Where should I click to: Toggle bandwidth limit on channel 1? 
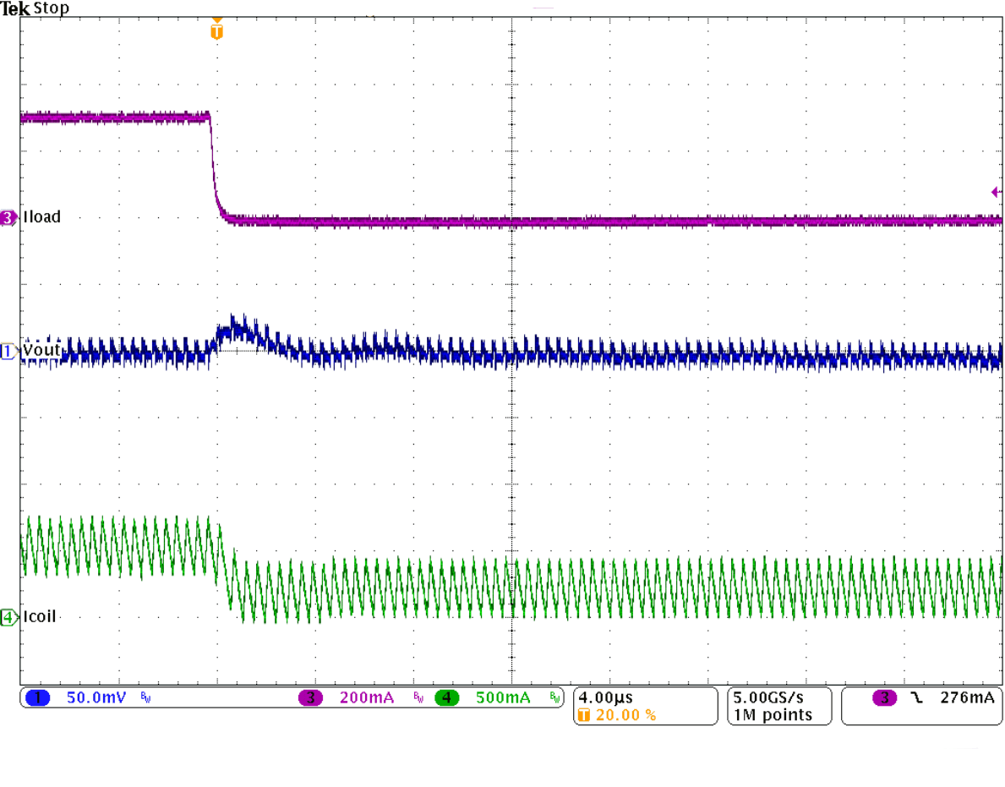145,698
